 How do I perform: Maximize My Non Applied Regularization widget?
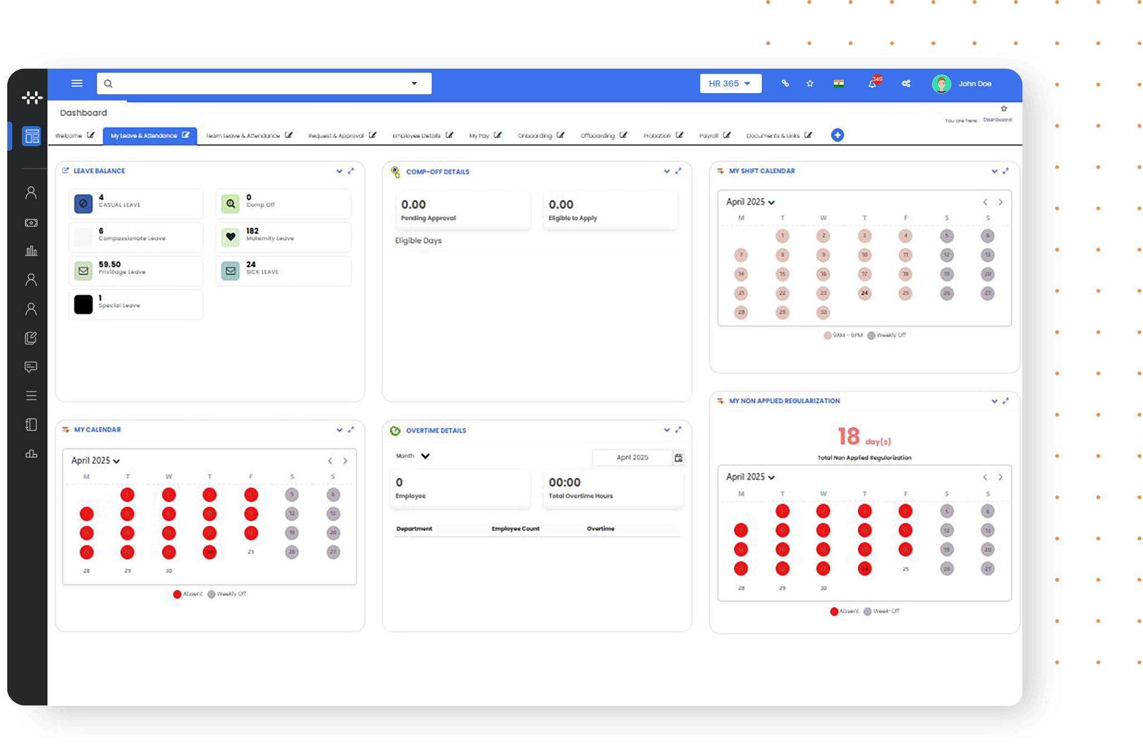(x=1006, y=401)
